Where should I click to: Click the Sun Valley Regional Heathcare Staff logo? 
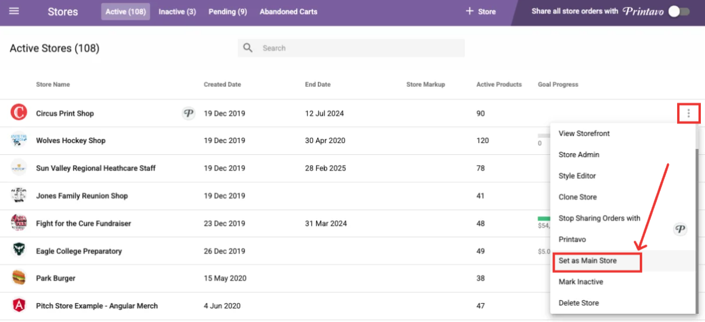click(x=19, y=168)
